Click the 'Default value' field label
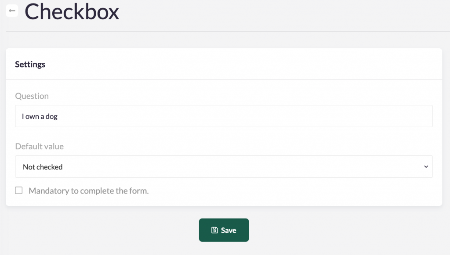The height and width of the screenshot is (255, 450). click(39, 147)
